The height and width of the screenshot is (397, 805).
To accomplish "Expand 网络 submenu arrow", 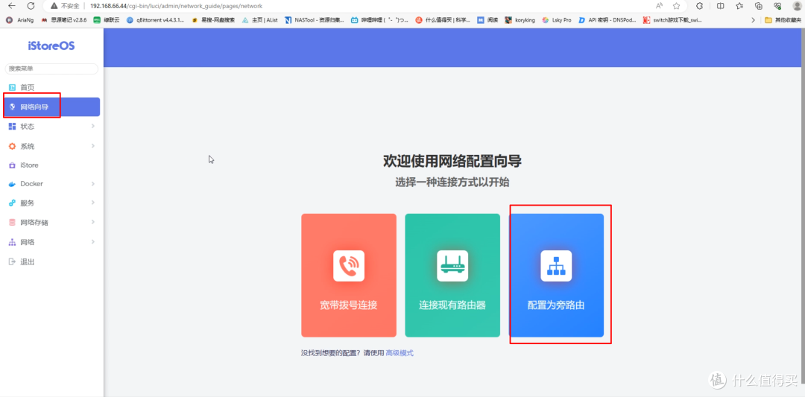I will click(x=93, y=241).
